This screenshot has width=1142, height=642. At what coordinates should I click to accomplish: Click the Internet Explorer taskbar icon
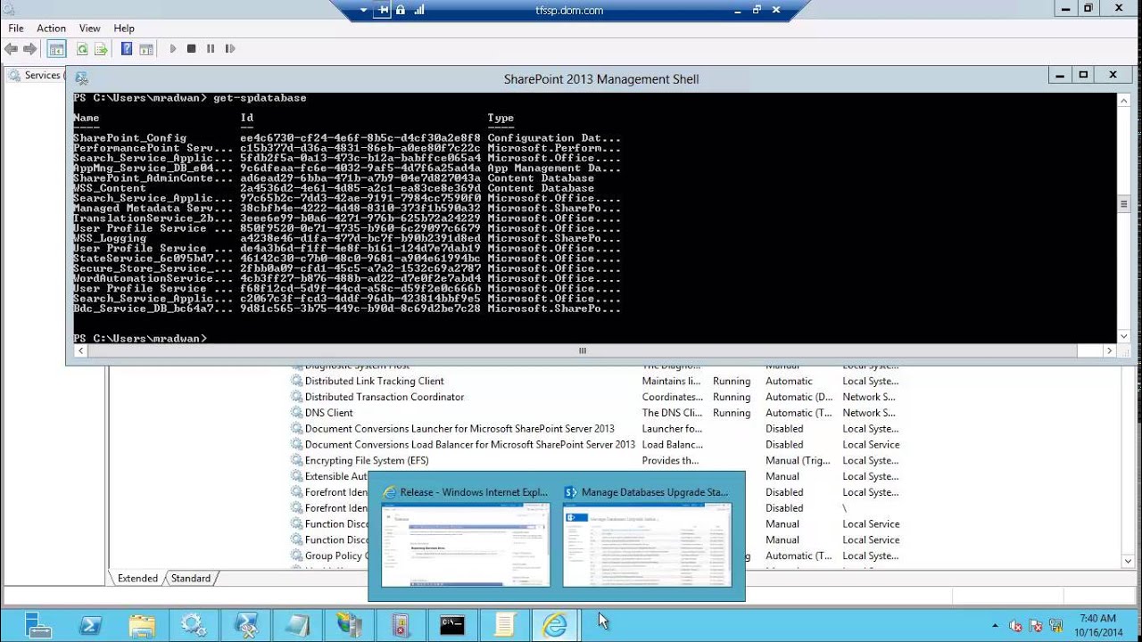tap(555, 625)
